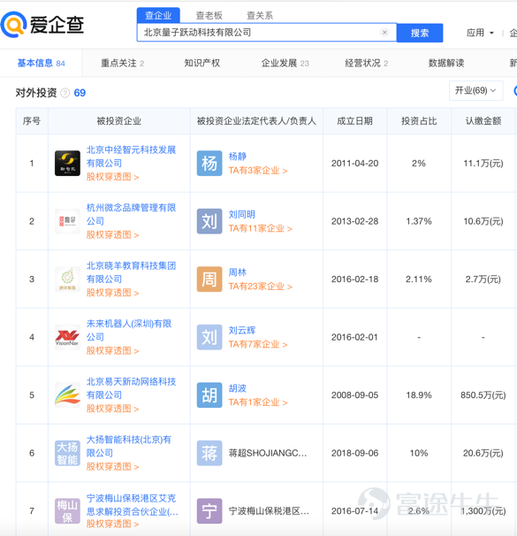Screen dimensions: 517x536
Task: Open 大扬智能科技(北京)有限公司 company link
Action: [129, 447]
